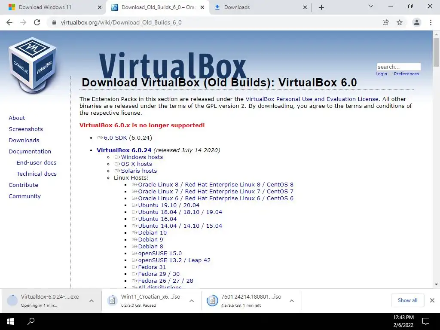The height and width of the screenshot is (330, 440).
Task: Open Chrome three-dot menu
Action: [x=431, y=22]
